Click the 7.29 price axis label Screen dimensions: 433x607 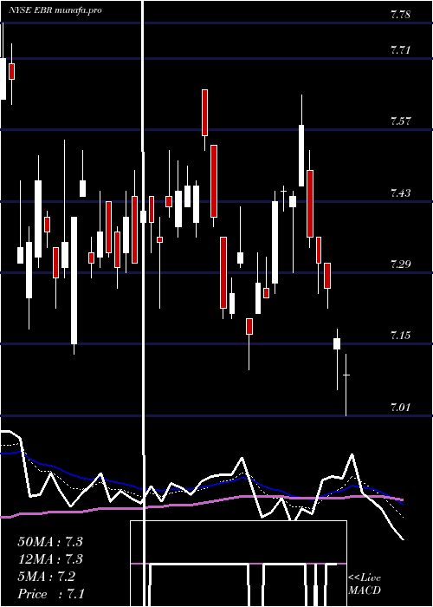tap(400, 264)
